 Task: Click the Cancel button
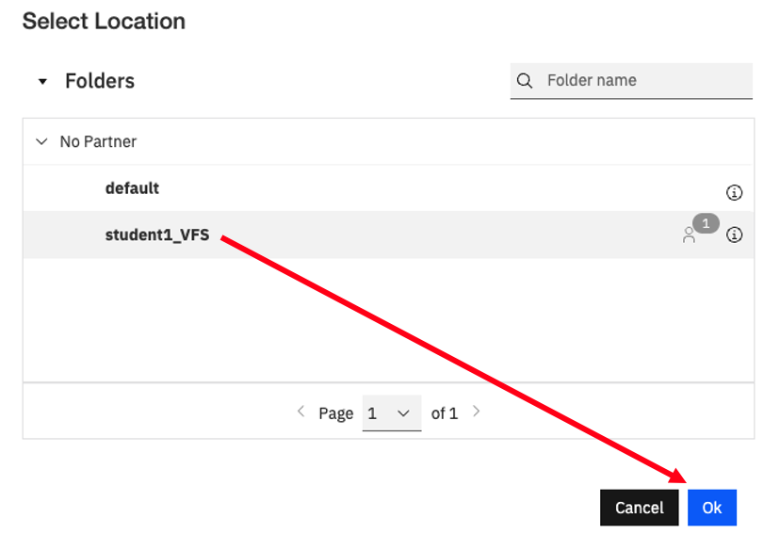point(640,507)
